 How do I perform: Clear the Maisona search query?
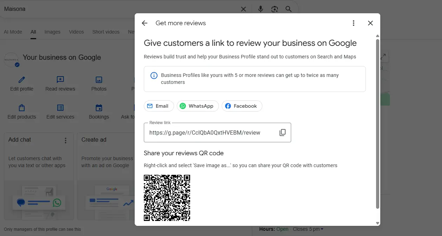coord(243,9)
